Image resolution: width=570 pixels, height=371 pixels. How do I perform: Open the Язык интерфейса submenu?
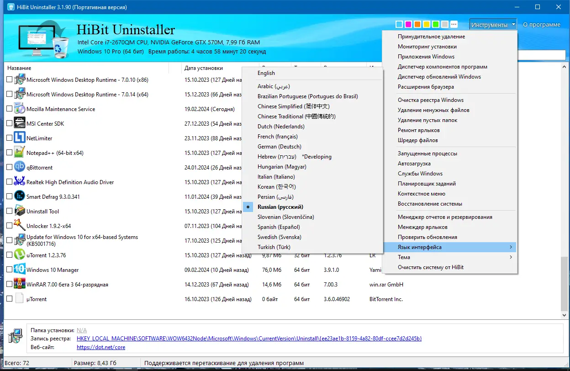coord(450,247)
